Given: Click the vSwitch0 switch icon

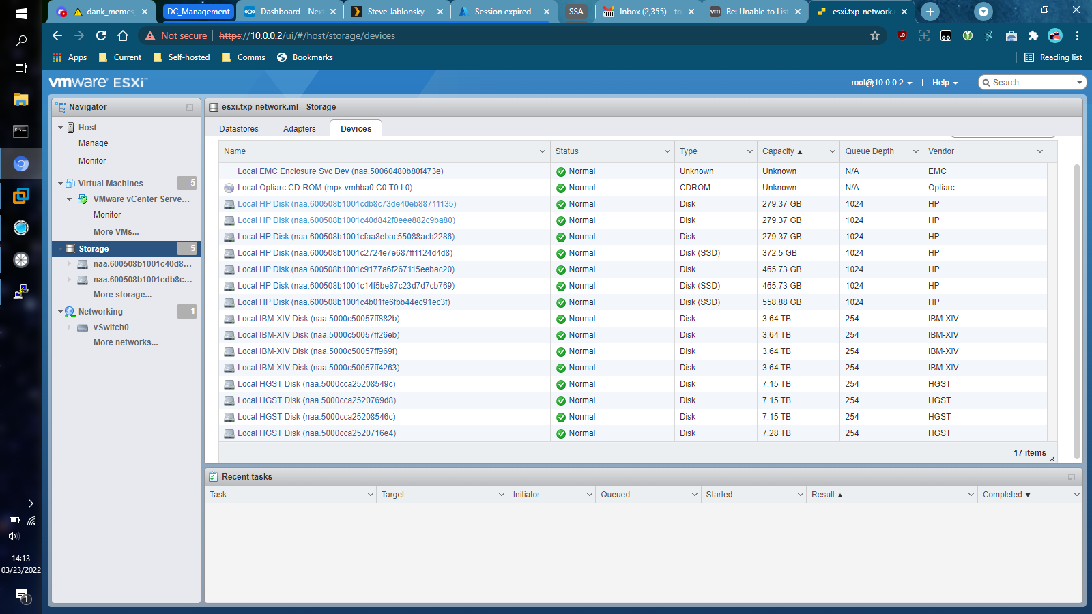Looking at the screenshot, I should pyautogui.click(x=83, y=327).
